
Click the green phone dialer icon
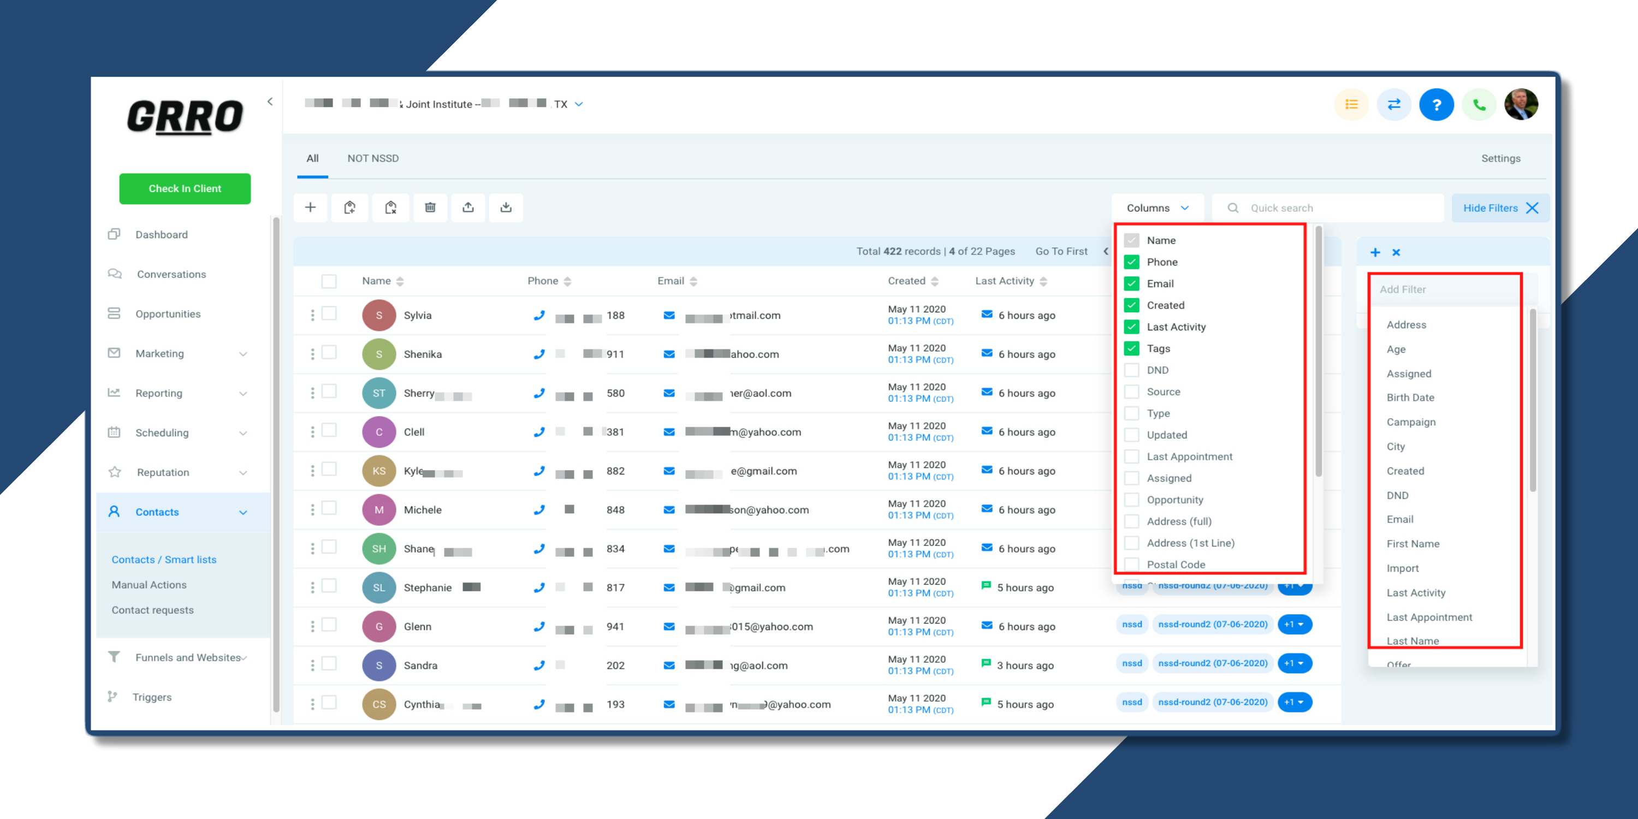(x=1479, y=104)
